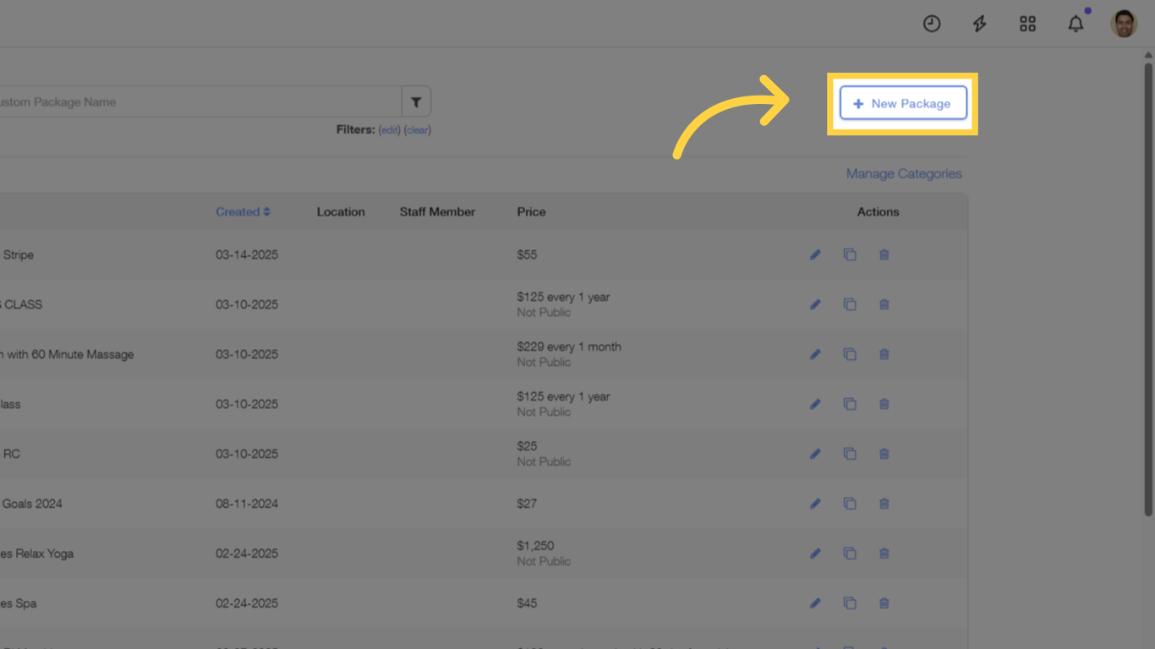This screenshot has width=1155, height=649.
Task: Open the recent history clock icon
Action: [932, 24]
